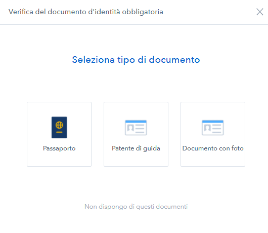Pick Documento con foto label

(213, 148)
